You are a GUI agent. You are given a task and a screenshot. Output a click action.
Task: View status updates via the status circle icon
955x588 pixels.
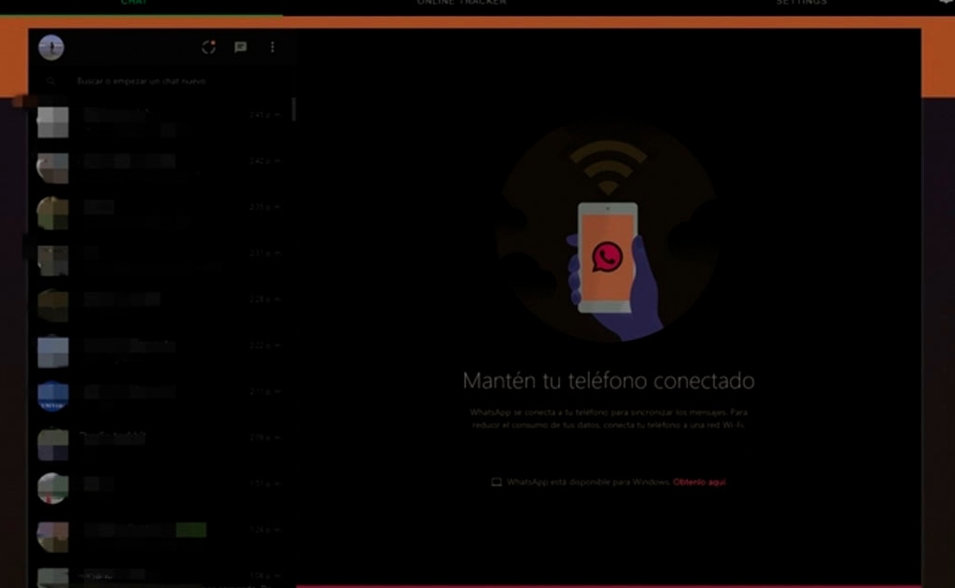(x=207, y=47)
